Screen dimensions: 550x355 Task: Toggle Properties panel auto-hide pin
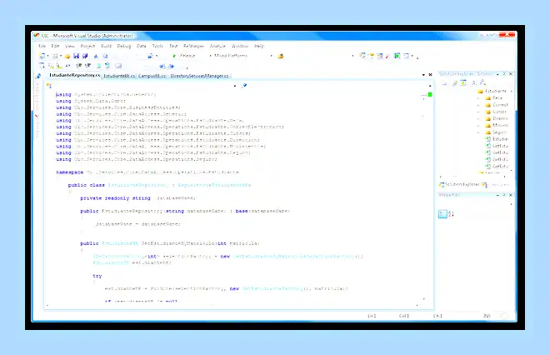click(504, 195)
